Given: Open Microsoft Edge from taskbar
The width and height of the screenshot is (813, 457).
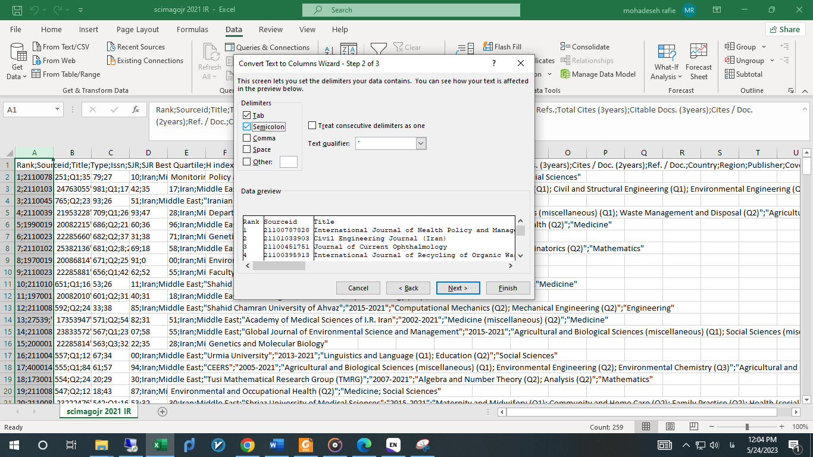Looking at the screenshot, I should click(364, 445).
